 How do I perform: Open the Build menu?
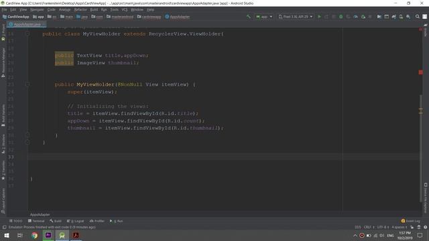coord(94,9)
